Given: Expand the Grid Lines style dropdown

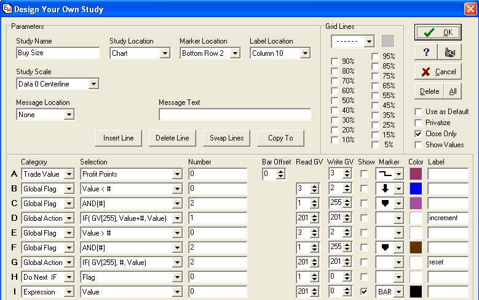Looking at the screenshot, I should 369,42.
